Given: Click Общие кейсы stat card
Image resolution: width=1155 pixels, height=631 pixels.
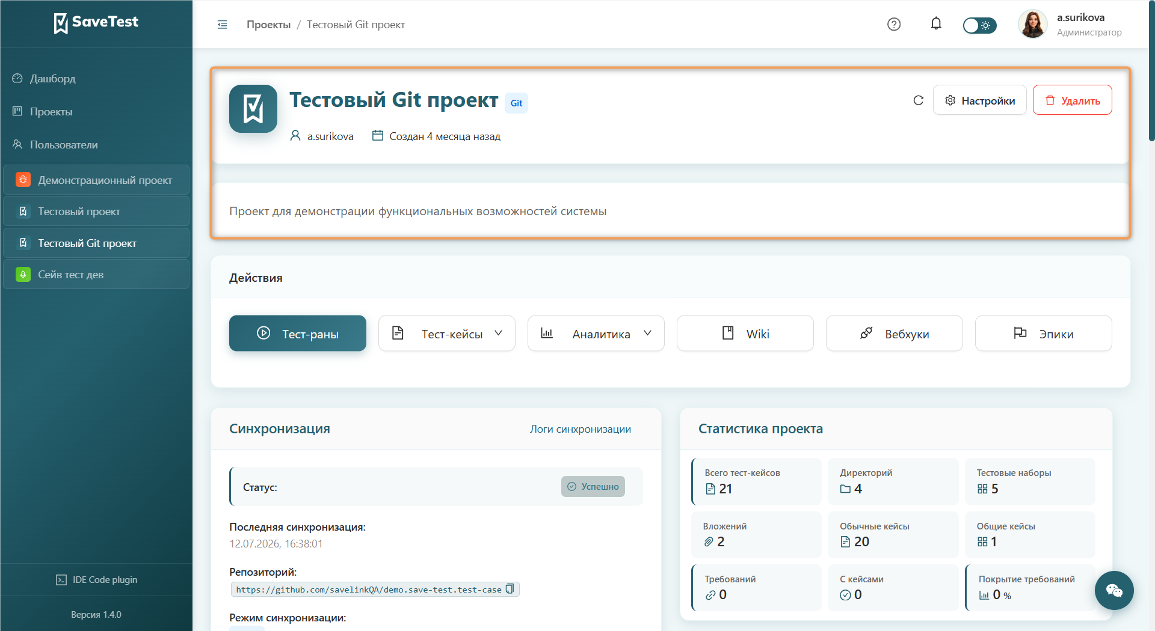Looking at the screenshot, I should [x=1030, y=534].
